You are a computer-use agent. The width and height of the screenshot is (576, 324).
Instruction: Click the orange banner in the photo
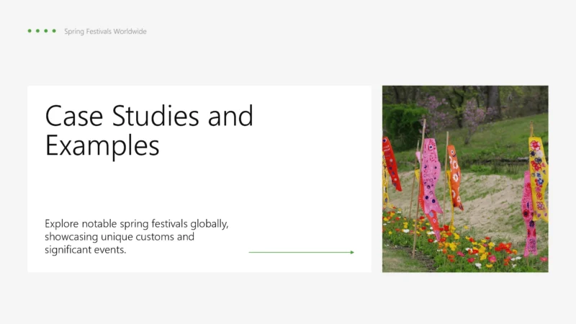(x=454, y=174)
